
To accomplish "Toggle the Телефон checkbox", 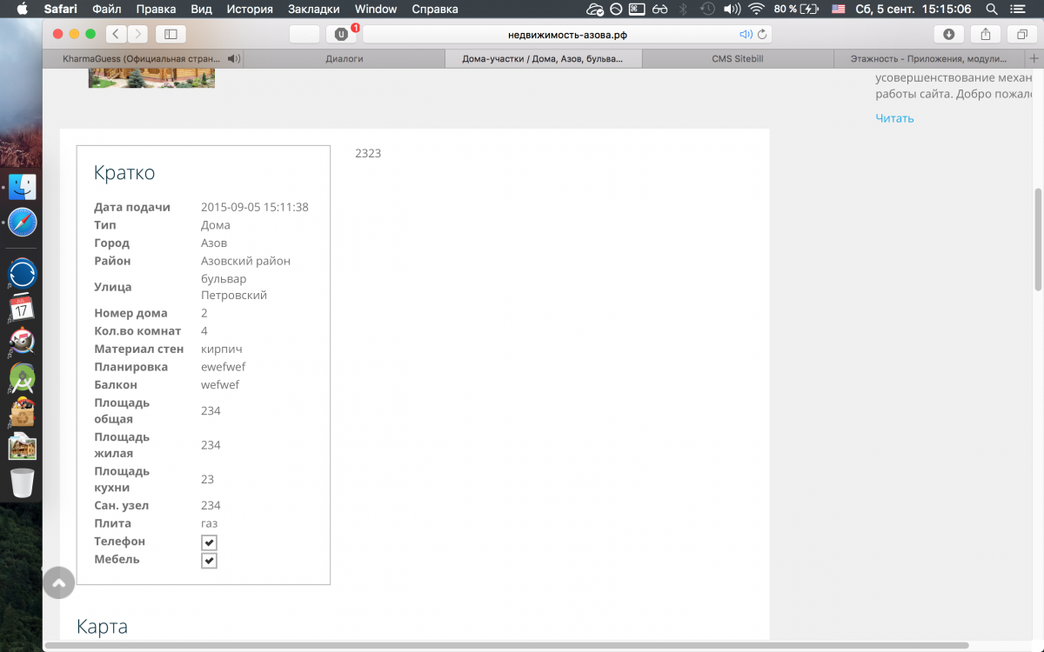I will pyautogui.click(x=209, y=542).
